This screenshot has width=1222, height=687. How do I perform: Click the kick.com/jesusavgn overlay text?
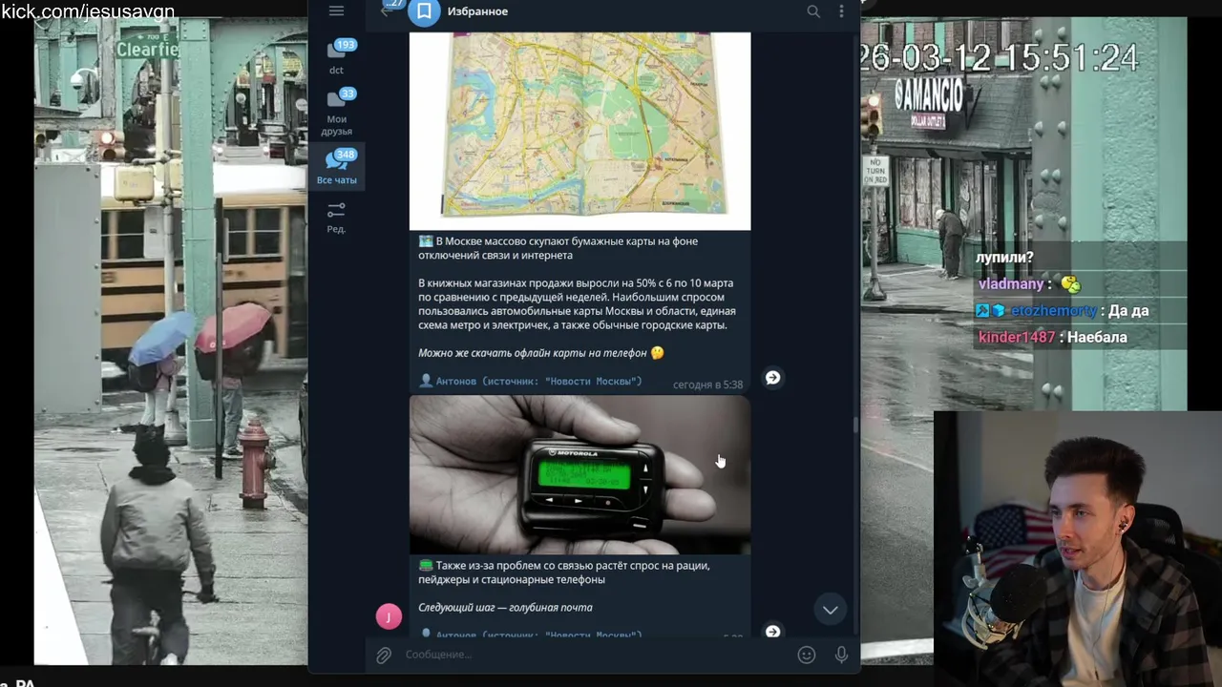pyautogui.click(x=87, y=11)
